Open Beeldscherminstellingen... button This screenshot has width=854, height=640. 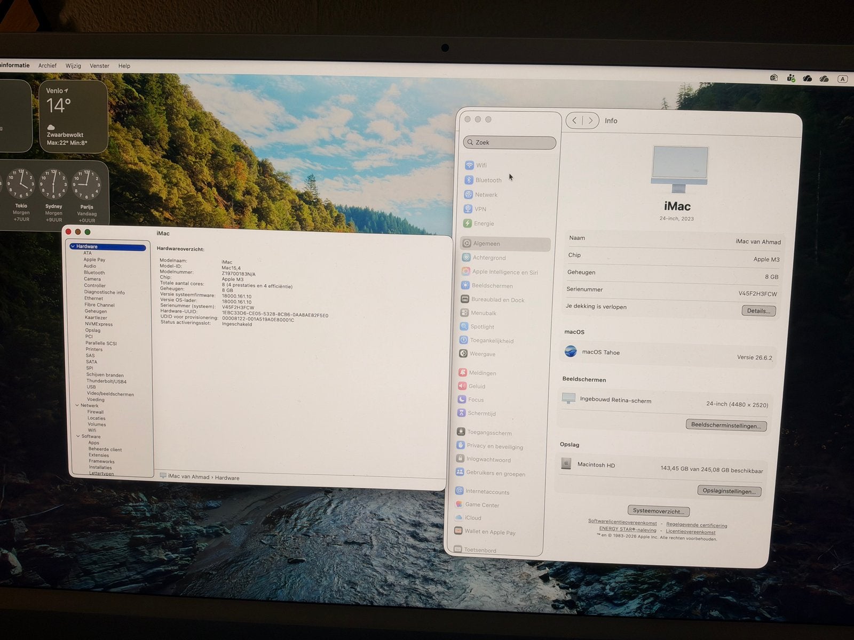click(x=726, y=426)
